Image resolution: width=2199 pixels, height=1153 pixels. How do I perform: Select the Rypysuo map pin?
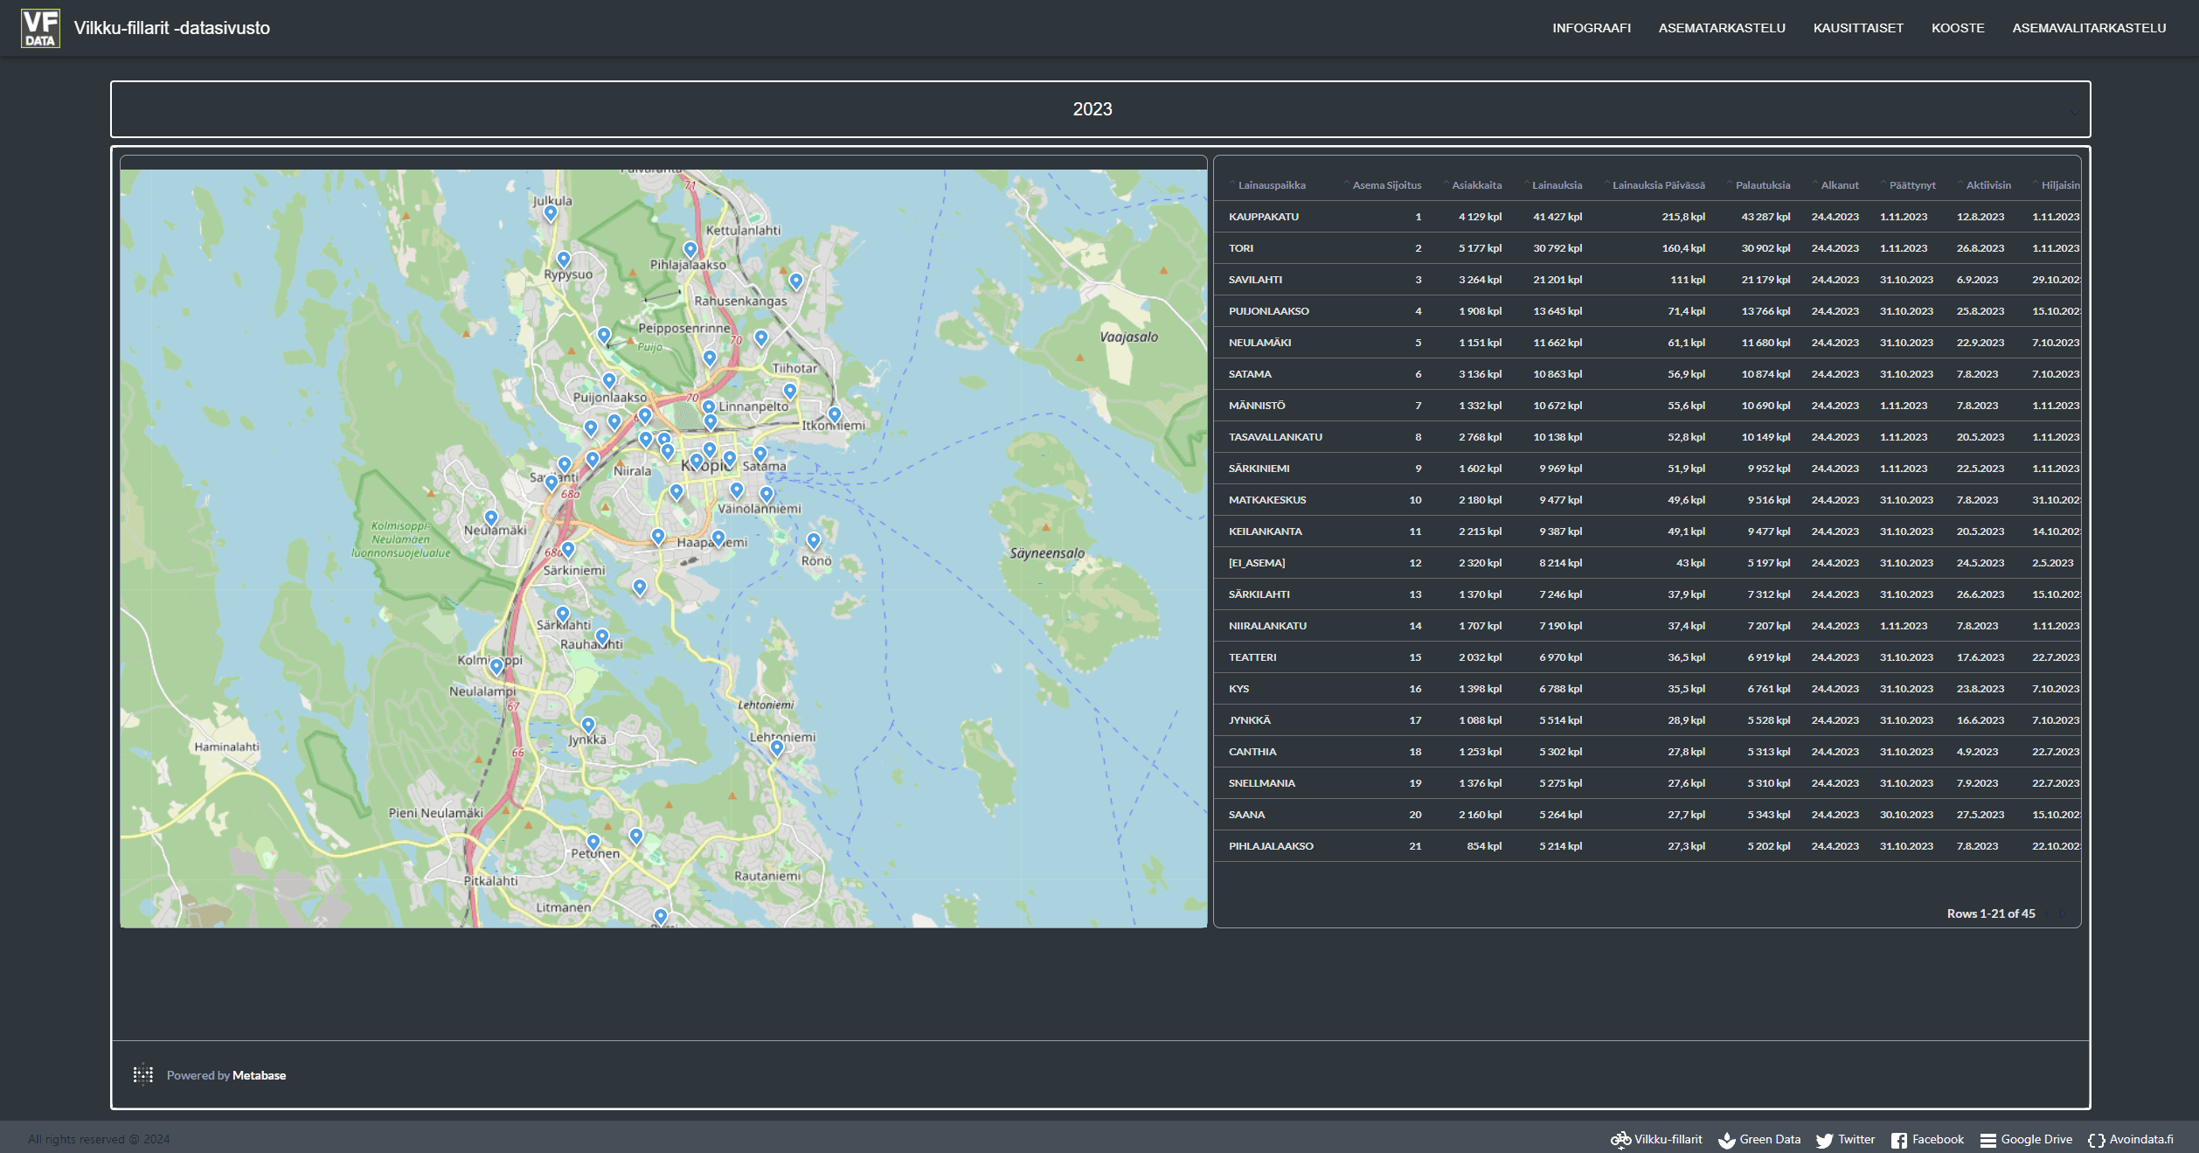[x=564, y=260]
